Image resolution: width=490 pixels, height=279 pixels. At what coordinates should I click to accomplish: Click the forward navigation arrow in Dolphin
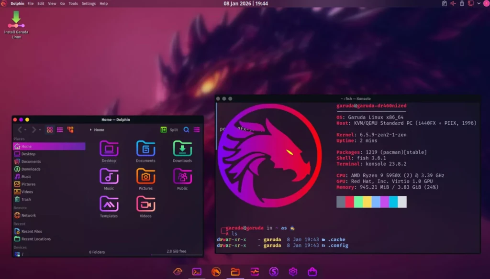(x=33, y=129)
